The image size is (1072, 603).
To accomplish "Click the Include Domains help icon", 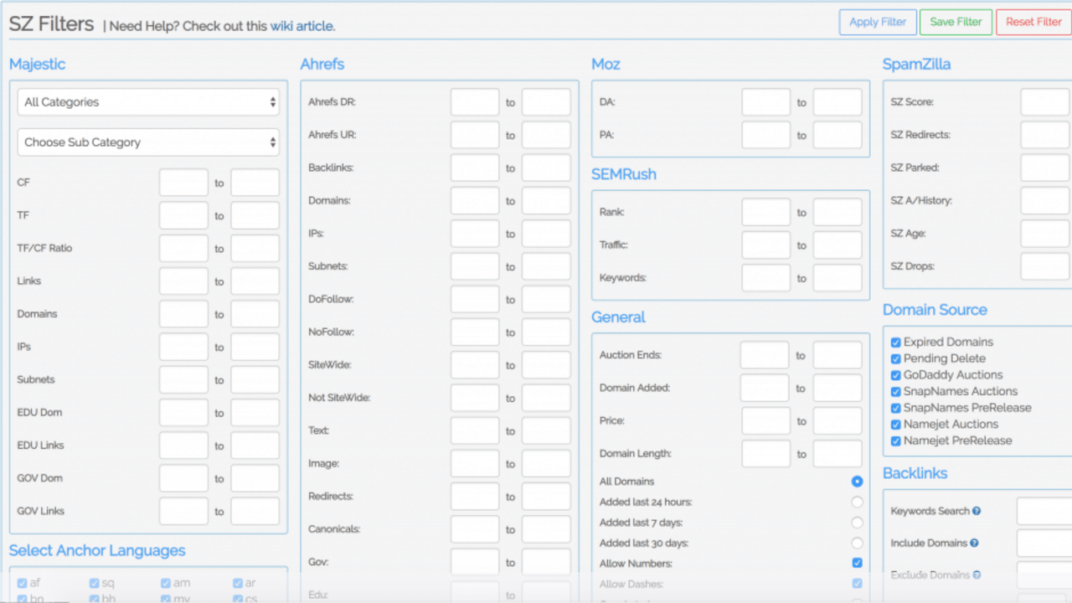I will 974,543.
